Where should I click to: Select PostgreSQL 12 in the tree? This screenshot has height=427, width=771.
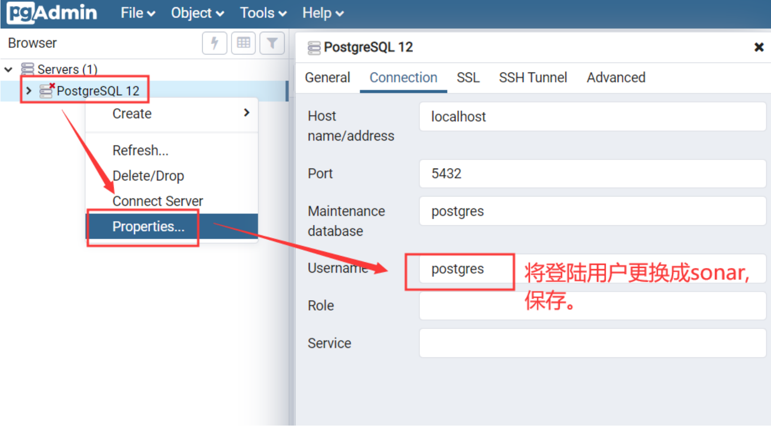pyautogui.click(x=98, y=91)
